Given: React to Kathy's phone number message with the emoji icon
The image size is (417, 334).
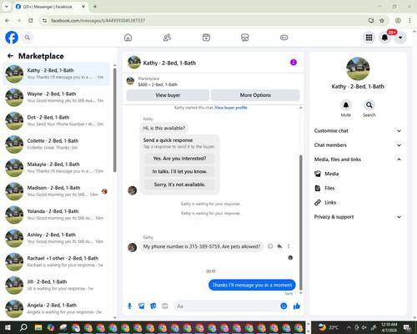Looking at the screenshot, I should (x=270, y=246).
